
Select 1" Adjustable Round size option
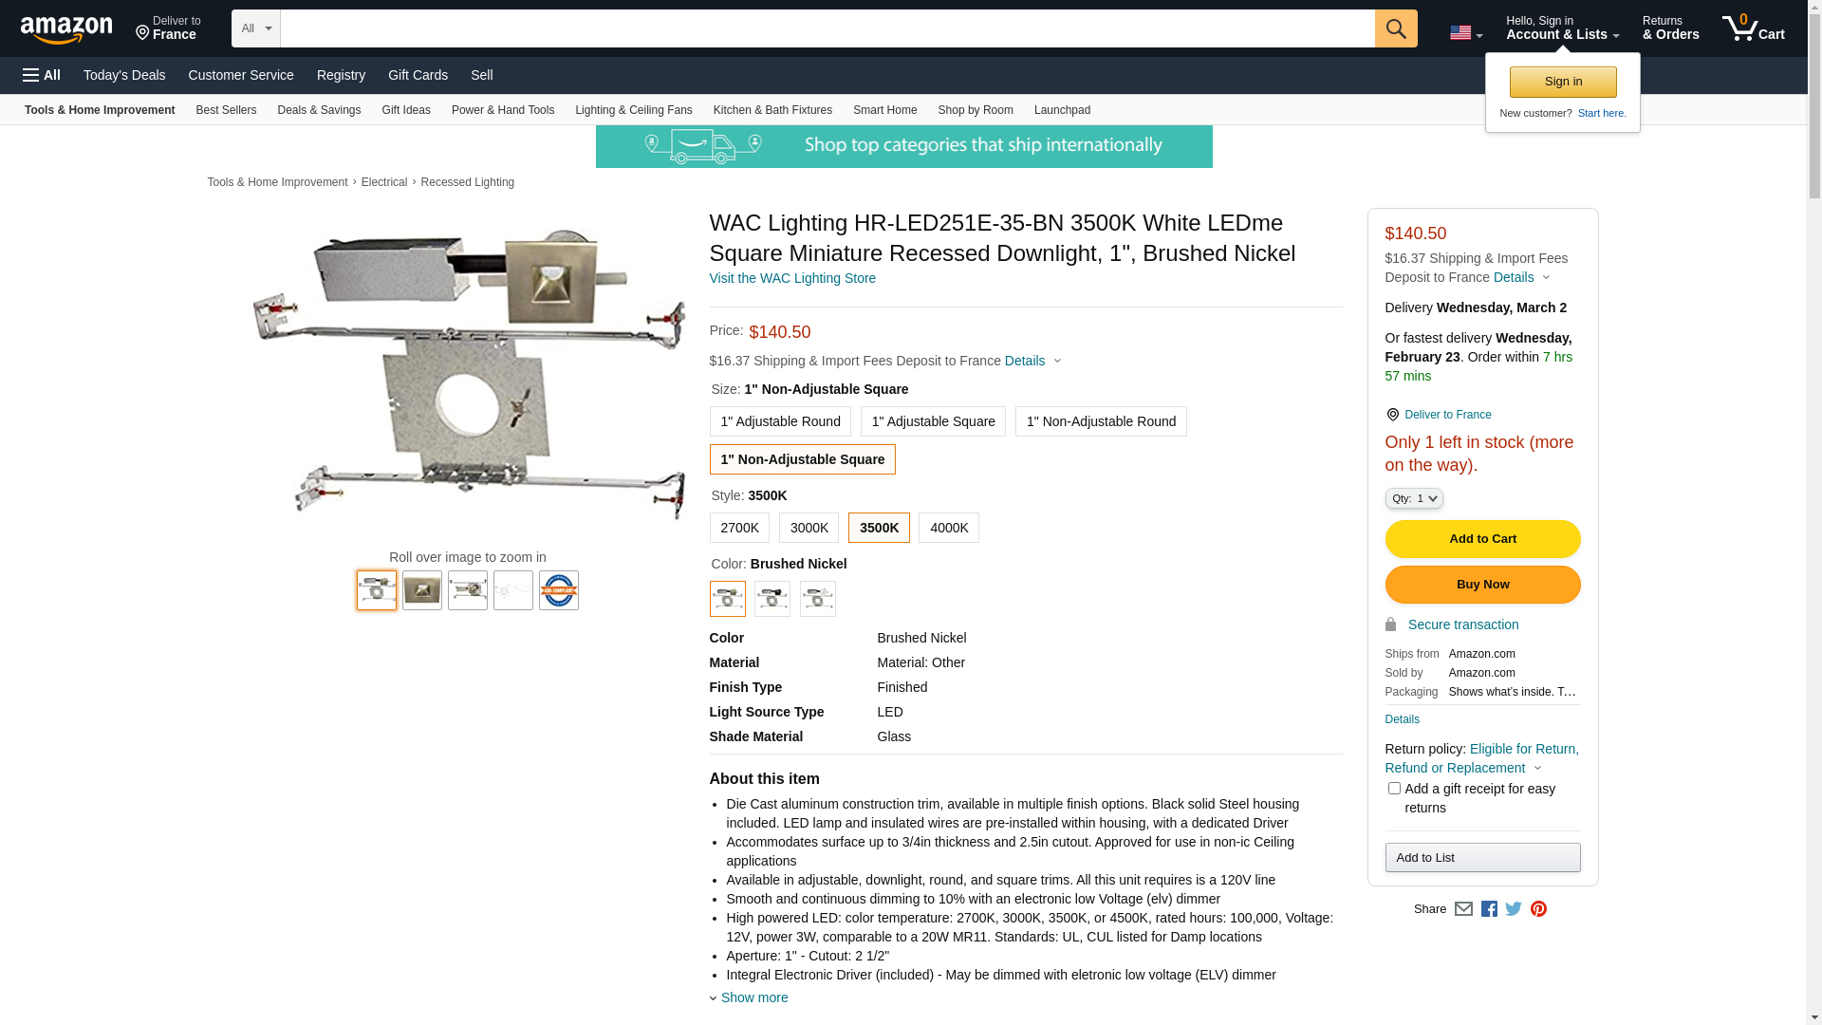tap(780, 421)
